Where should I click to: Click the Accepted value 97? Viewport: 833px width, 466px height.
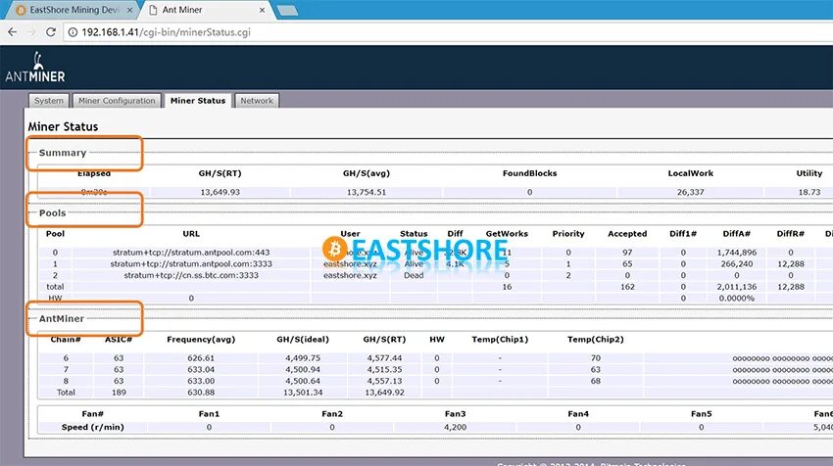click(627, 253)
